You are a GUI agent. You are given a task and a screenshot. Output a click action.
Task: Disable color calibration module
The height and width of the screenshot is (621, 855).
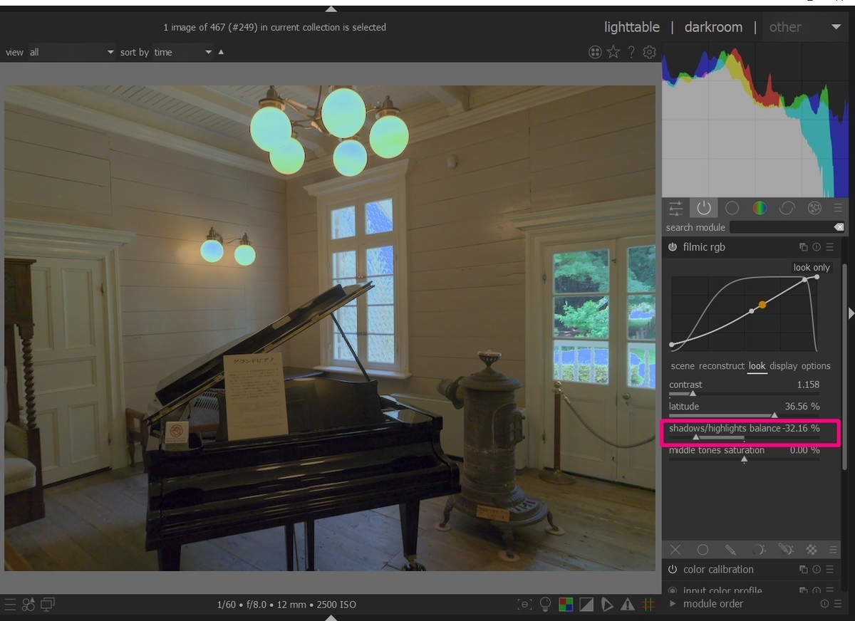pos(673,570)
